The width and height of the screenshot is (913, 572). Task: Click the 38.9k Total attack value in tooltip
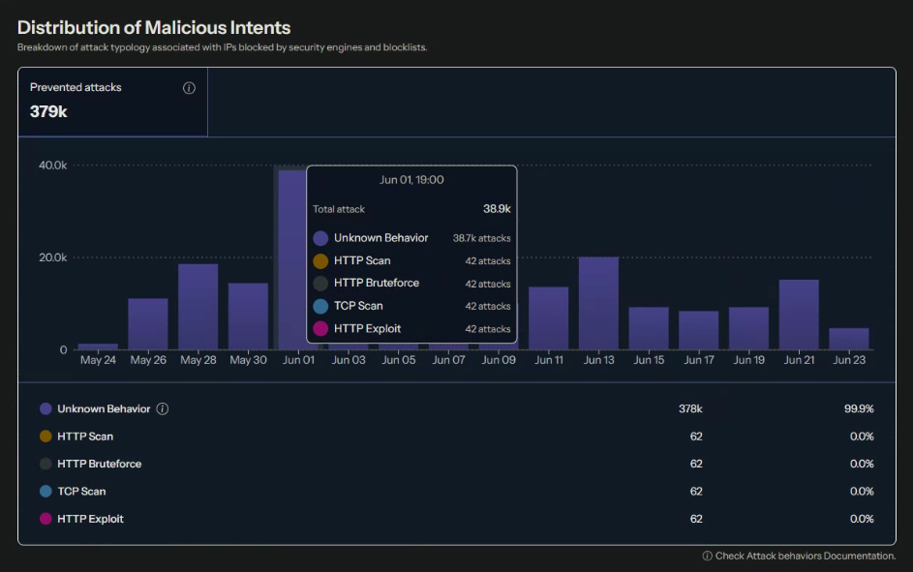(497, 209)
